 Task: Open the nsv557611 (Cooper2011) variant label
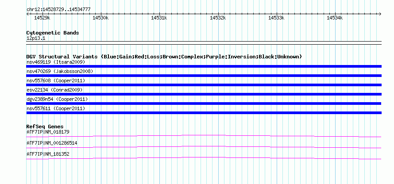56,108
